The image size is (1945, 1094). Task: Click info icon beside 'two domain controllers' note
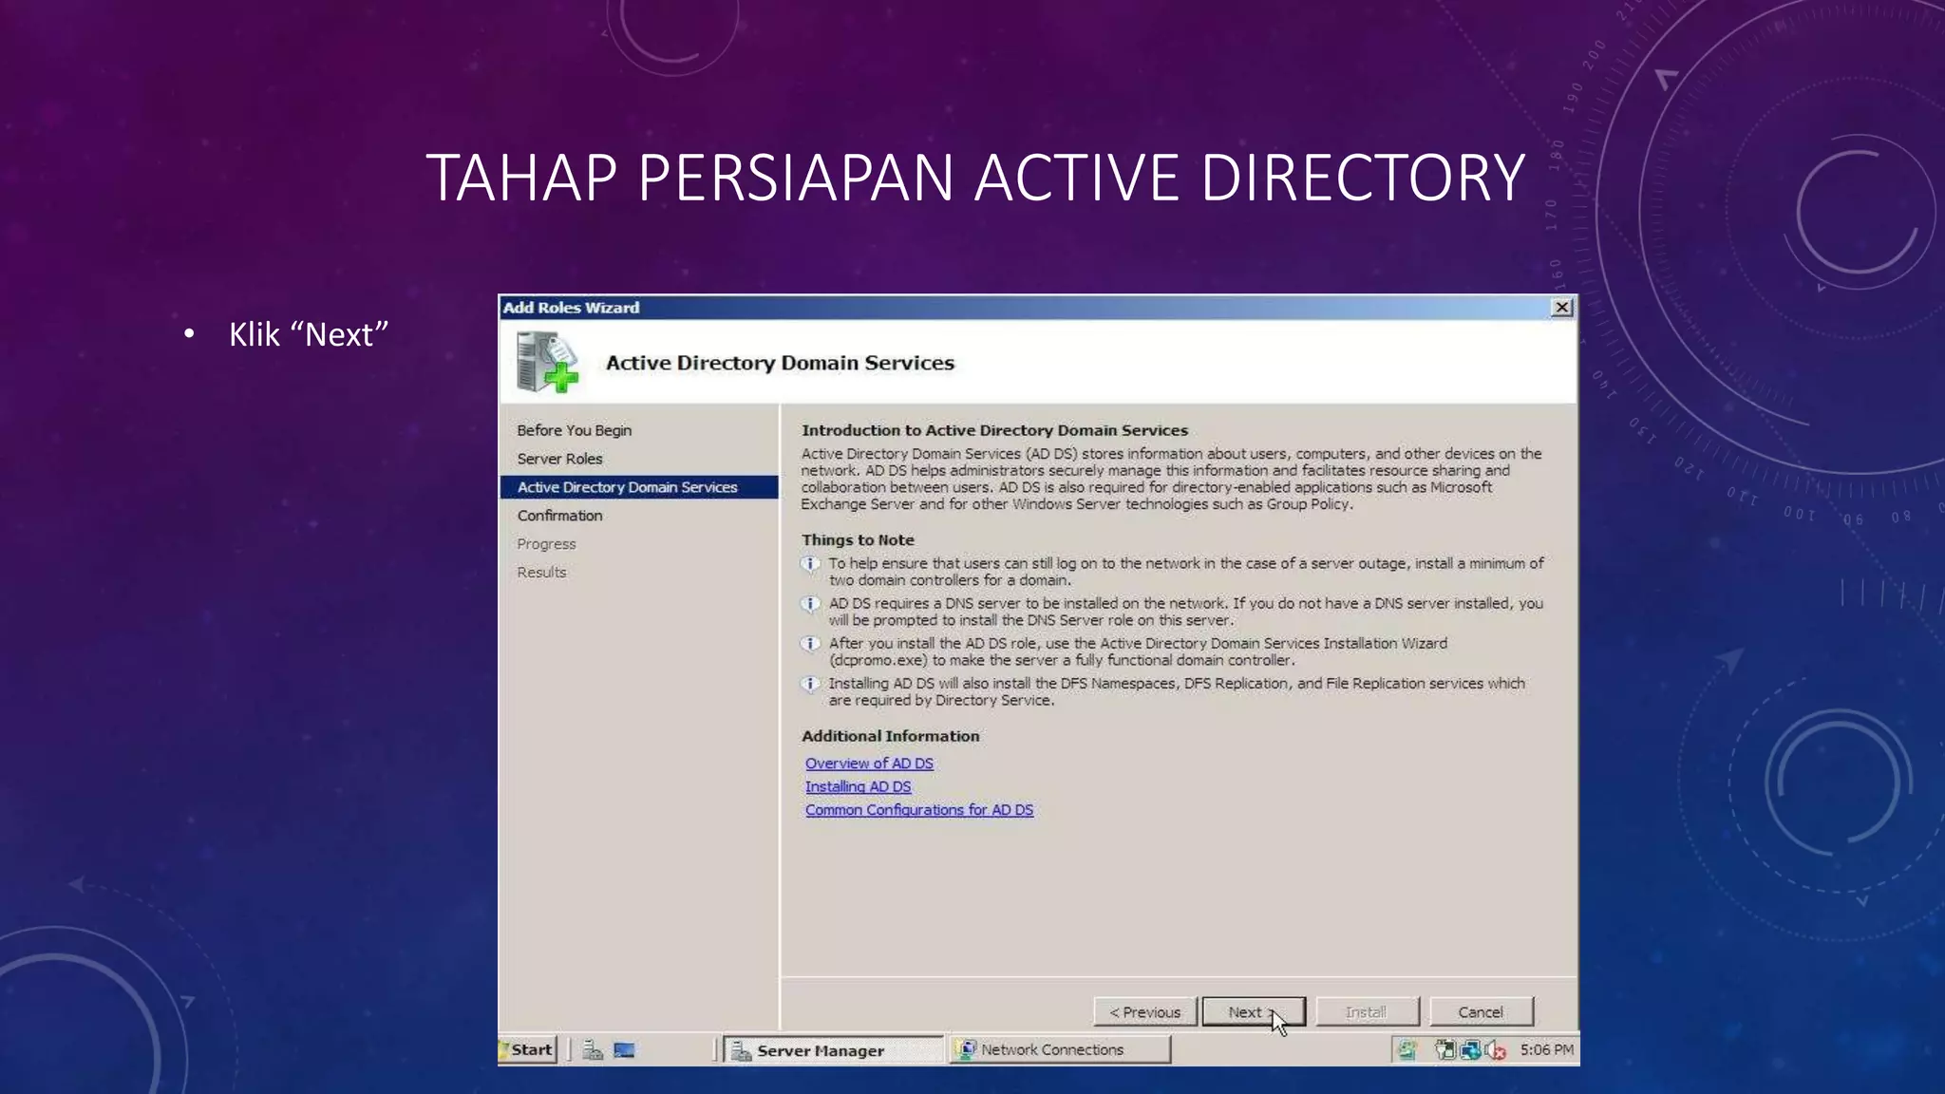tap(810, 564)
